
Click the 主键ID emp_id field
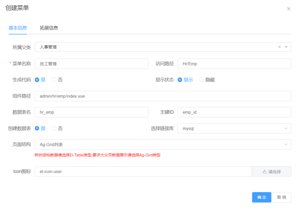(x=234, y=112)
